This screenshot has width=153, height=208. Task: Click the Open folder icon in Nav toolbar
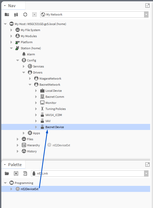7,14
